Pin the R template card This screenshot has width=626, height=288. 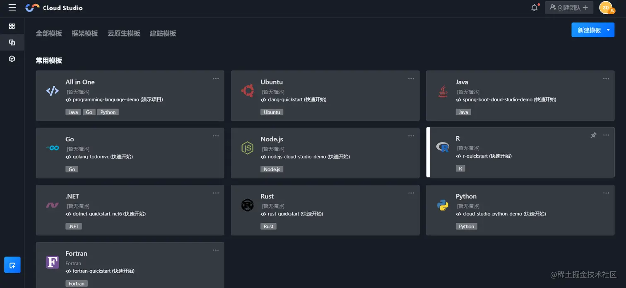tap(593, 135)
